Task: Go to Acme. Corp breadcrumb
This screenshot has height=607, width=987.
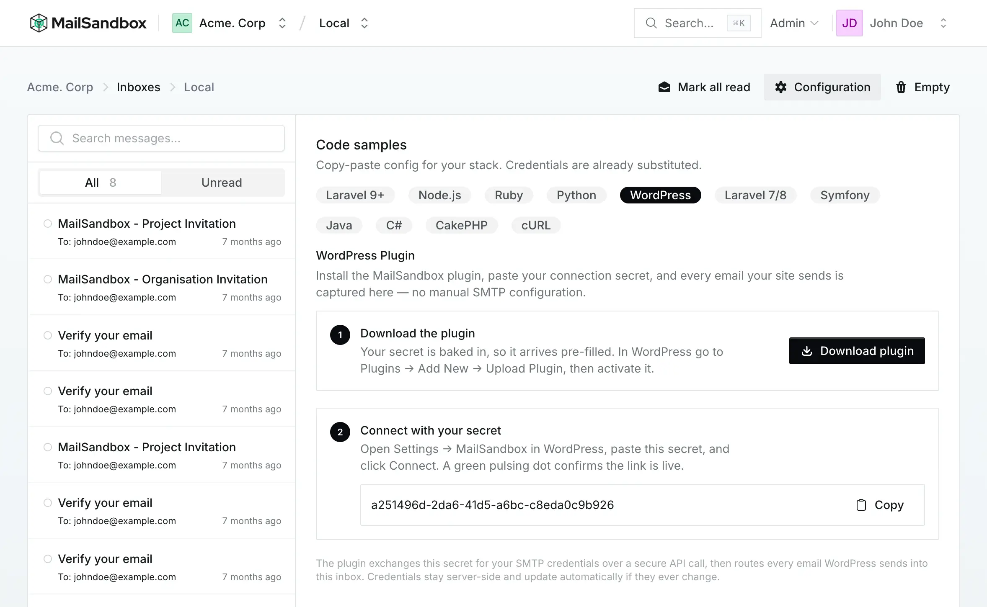Action: tap(60, 87)
